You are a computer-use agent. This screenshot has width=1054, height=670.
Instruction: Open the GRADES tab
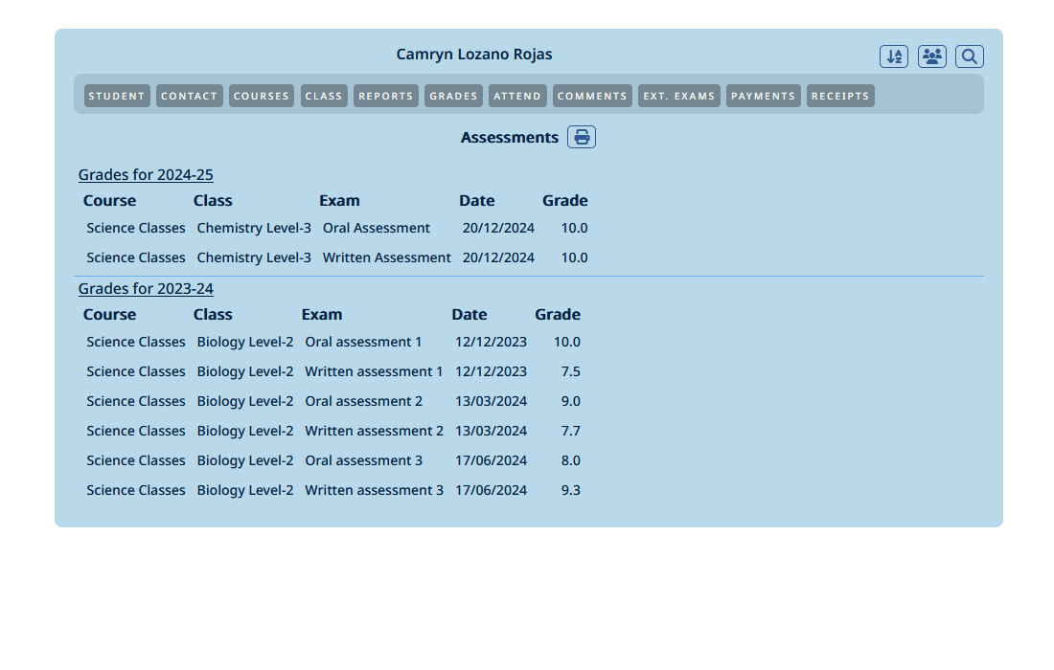(454, 96)
